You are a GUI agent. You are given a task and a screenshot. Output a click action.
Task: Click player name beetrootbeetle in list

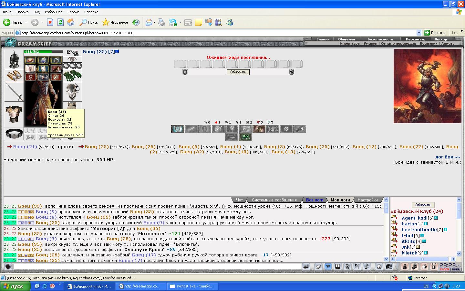[419, 230]
